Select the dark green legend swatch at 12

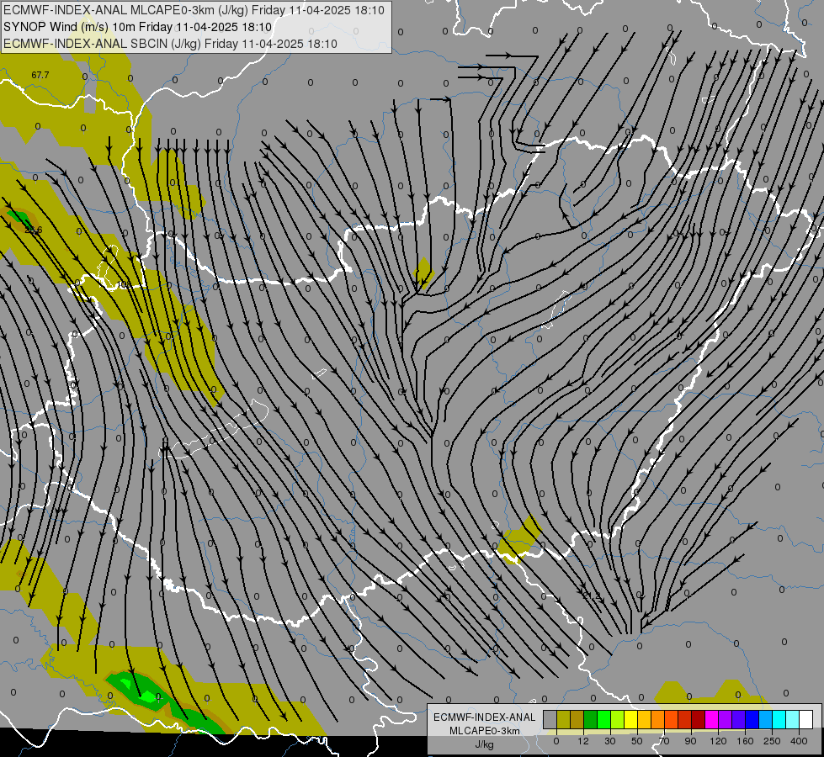click(591, 719)
